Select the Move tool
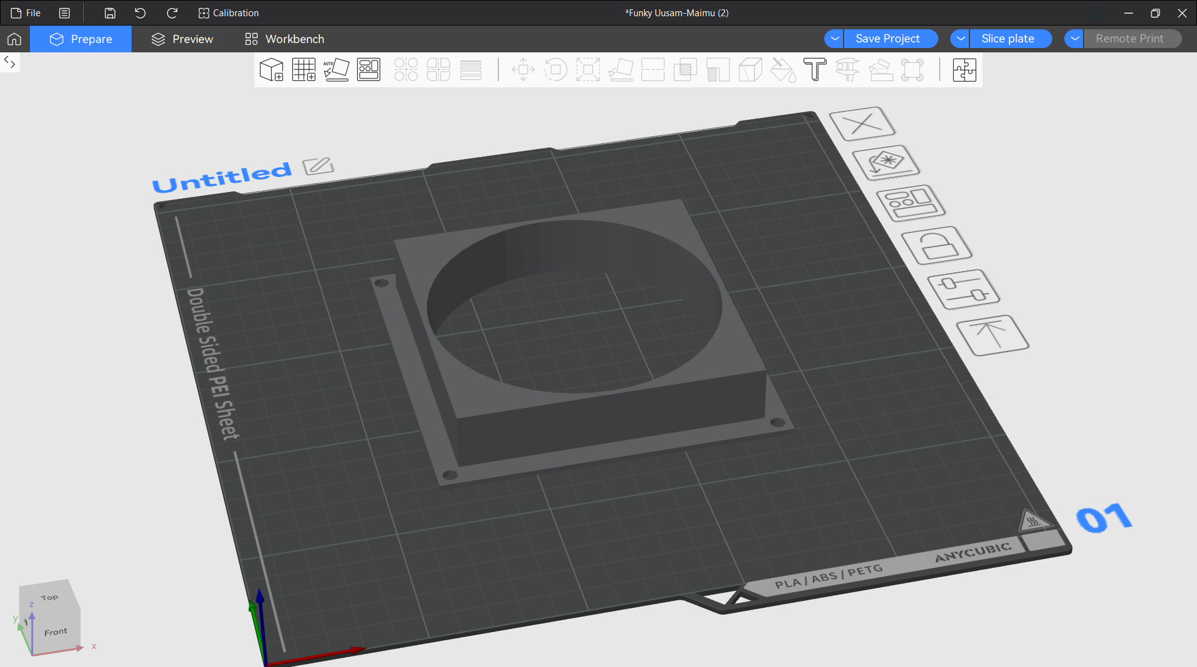 click(x=523, y=70)
